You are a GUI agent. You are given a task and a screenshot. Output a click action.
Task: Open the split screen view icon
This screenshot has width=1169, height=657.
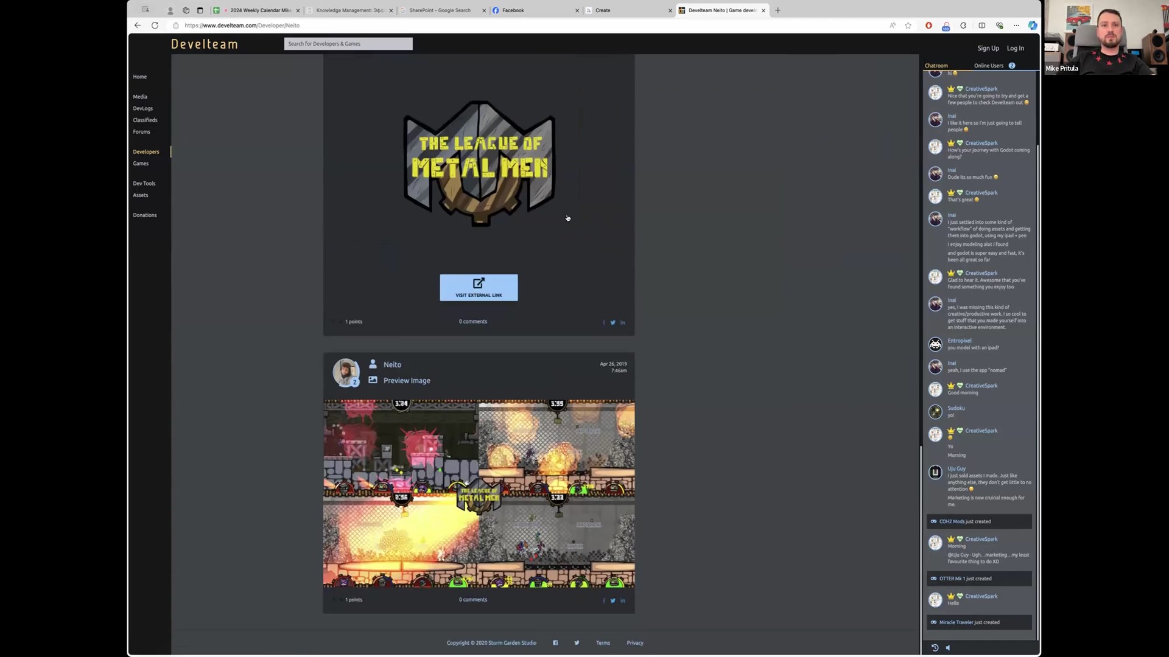click(x=981, y=26)
